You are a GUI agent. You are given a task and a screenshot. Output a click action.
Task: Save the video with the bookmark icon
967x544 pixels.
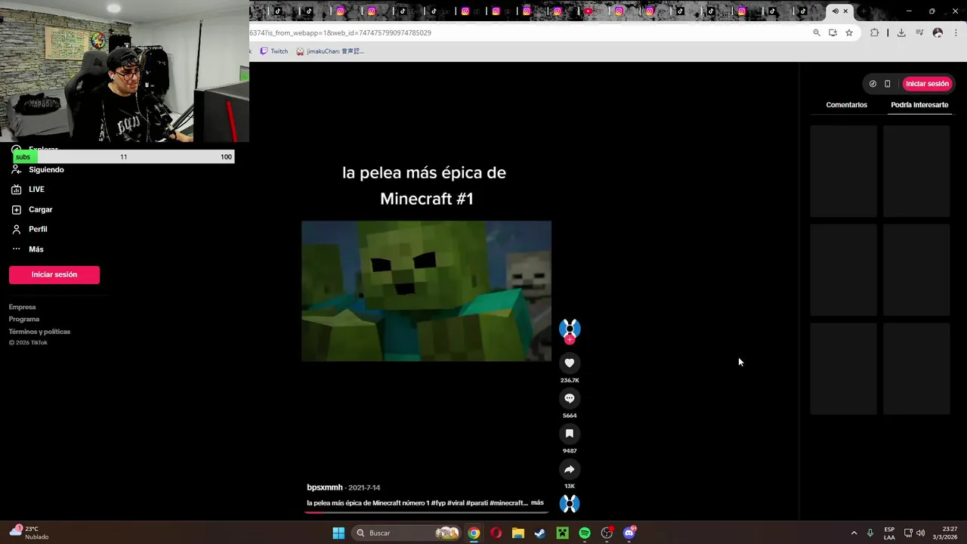570,434
